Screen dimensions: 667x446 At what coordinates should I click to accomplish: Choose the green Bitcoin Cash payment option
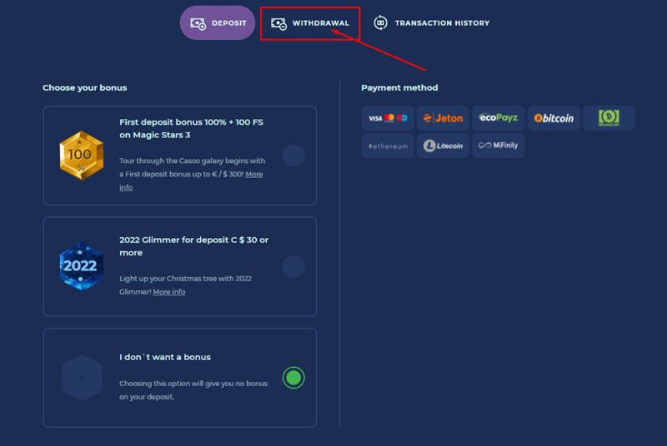[x=609, y=118]
